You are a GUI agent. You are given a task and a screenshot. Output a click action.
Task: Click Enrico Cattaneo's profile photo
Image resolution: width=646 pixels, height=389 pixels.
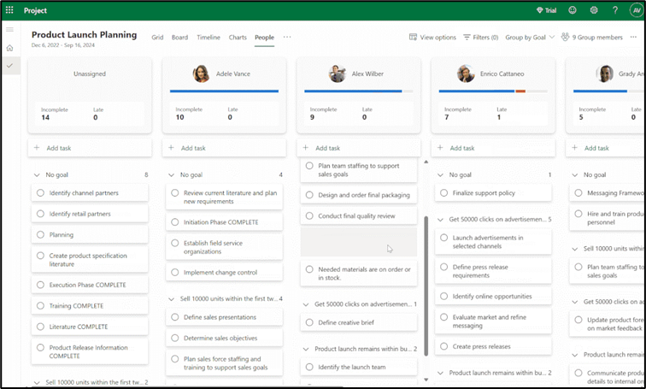tap(466, 74)
